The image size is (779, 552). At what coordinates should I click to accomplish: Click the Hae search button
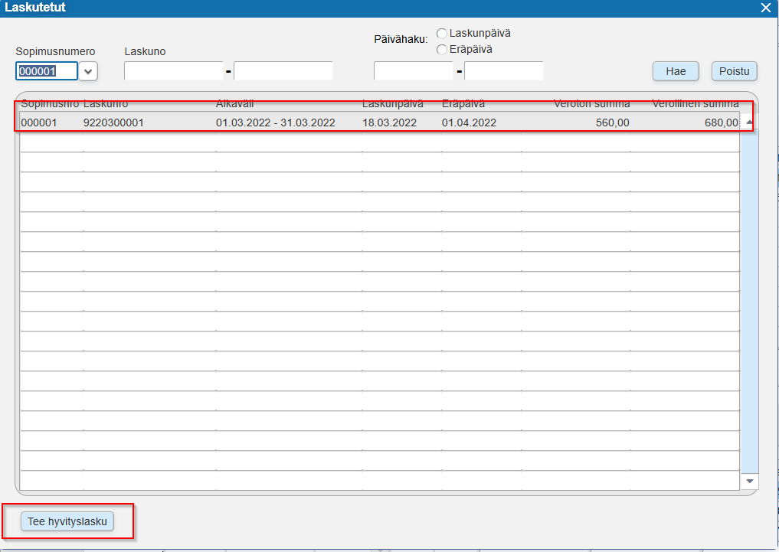[676, 71]
